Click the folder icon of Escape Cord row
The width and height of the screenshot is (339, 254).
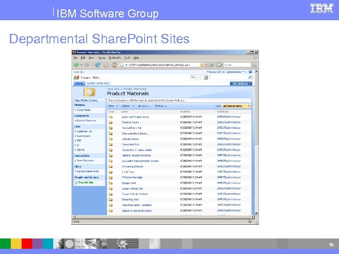click(111, 183)
